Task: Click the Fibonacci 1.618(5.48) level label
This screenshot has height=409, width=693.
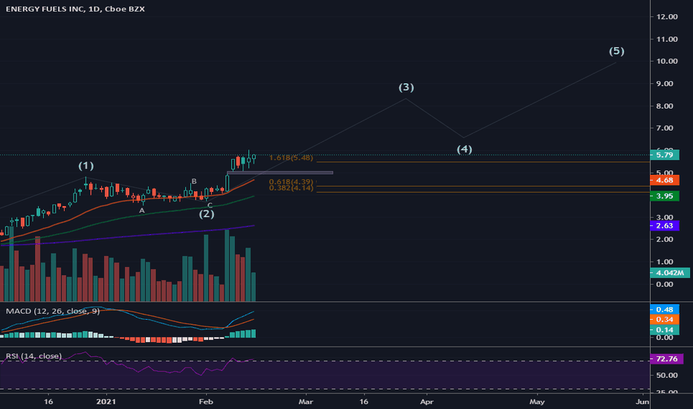Action: 291,158
